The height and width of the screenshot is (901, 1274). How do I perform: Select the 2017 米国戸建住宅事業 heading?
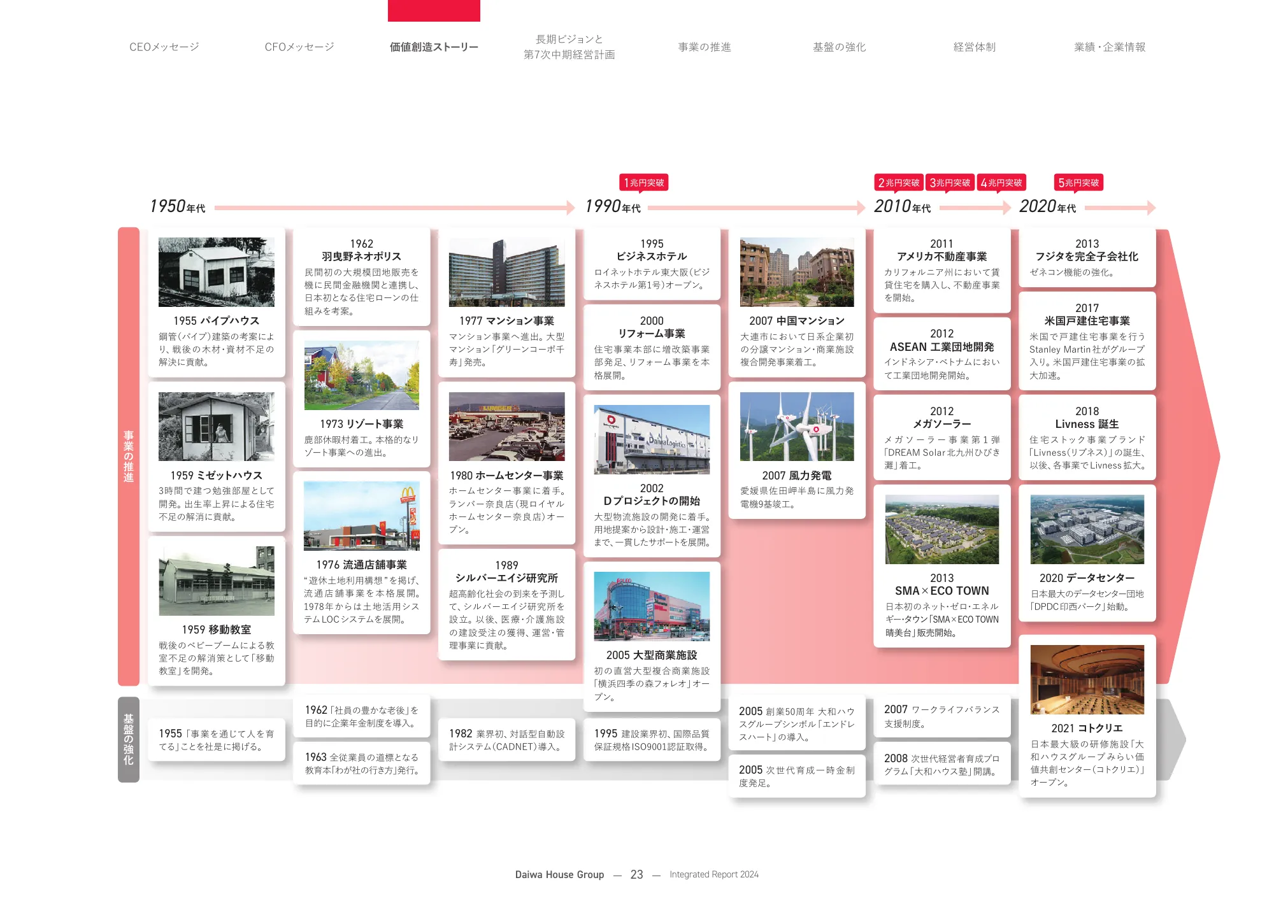(x=1087, y=315)
